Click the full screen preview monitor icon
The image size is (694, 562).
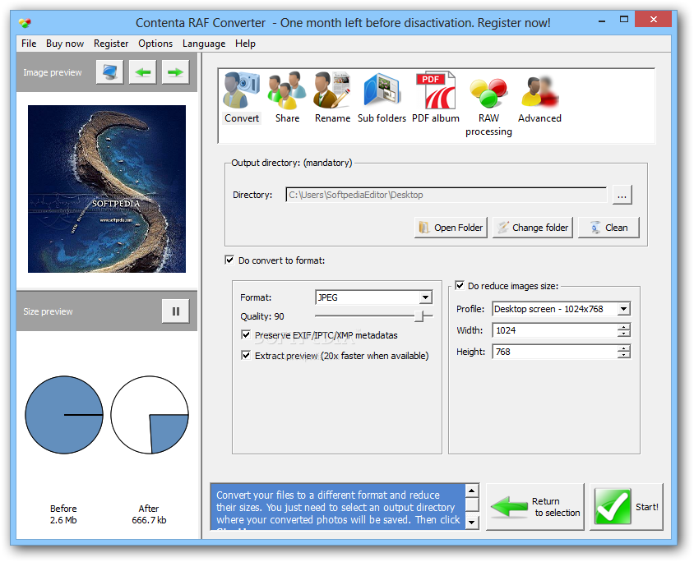(x=109, y=72)
